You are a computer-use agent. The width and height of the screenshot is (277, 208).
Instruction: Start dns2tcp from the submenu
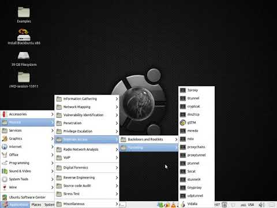click(196, 114)
